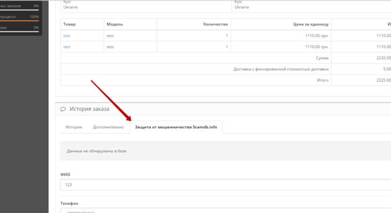Switch to the История tab
The image size is (391, 213).
tap(74, 127)
